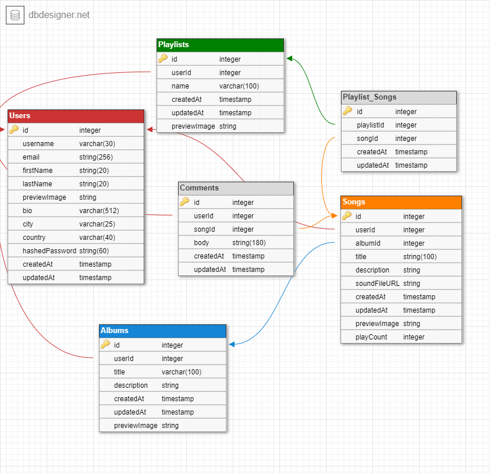490x474 pixels.
Task: Click the key icon in Songs id row
Action: 347,215
